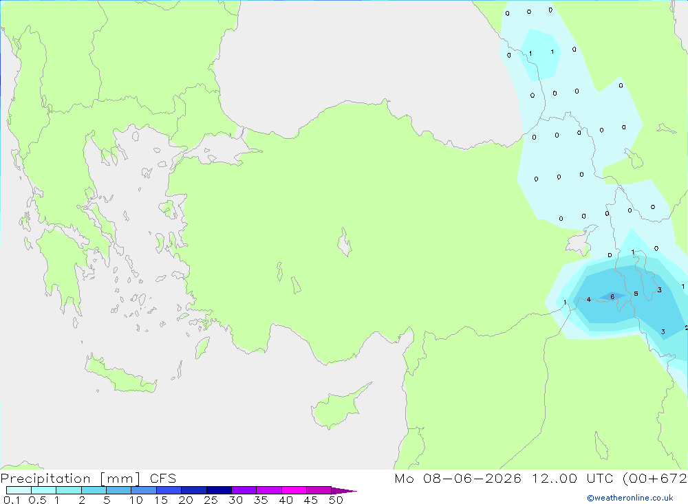The image size is (688, 504).
Task: Click the over-50 mm legend arrow tip
Action: 344,491
